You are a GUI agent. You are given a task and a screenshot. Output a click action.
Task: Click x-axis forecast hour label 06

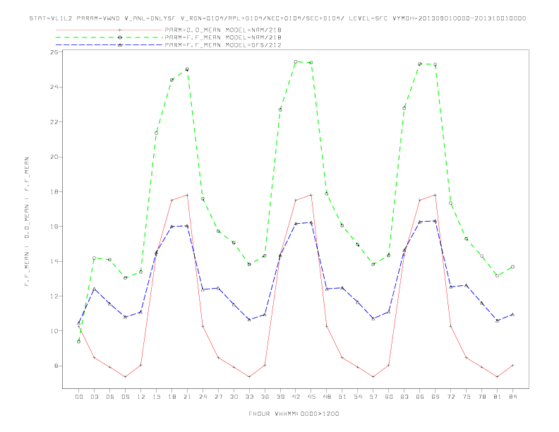coord(110,397)
